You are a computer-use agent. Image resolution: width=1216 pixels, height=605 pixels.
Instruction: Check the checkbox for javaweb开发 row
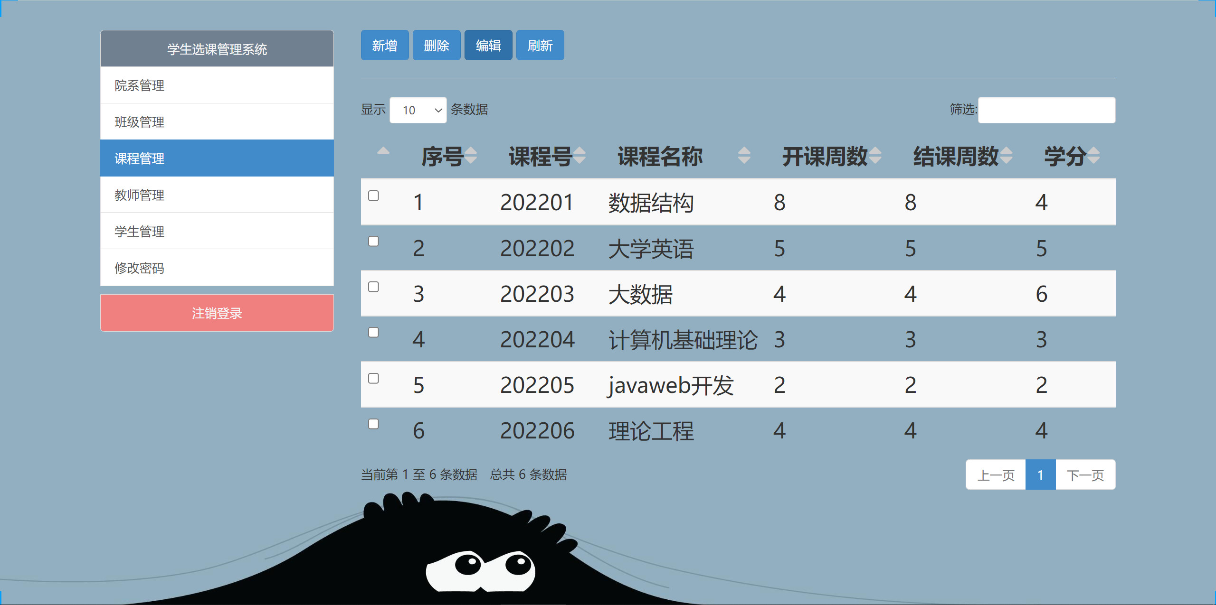(x=373, y=378)
